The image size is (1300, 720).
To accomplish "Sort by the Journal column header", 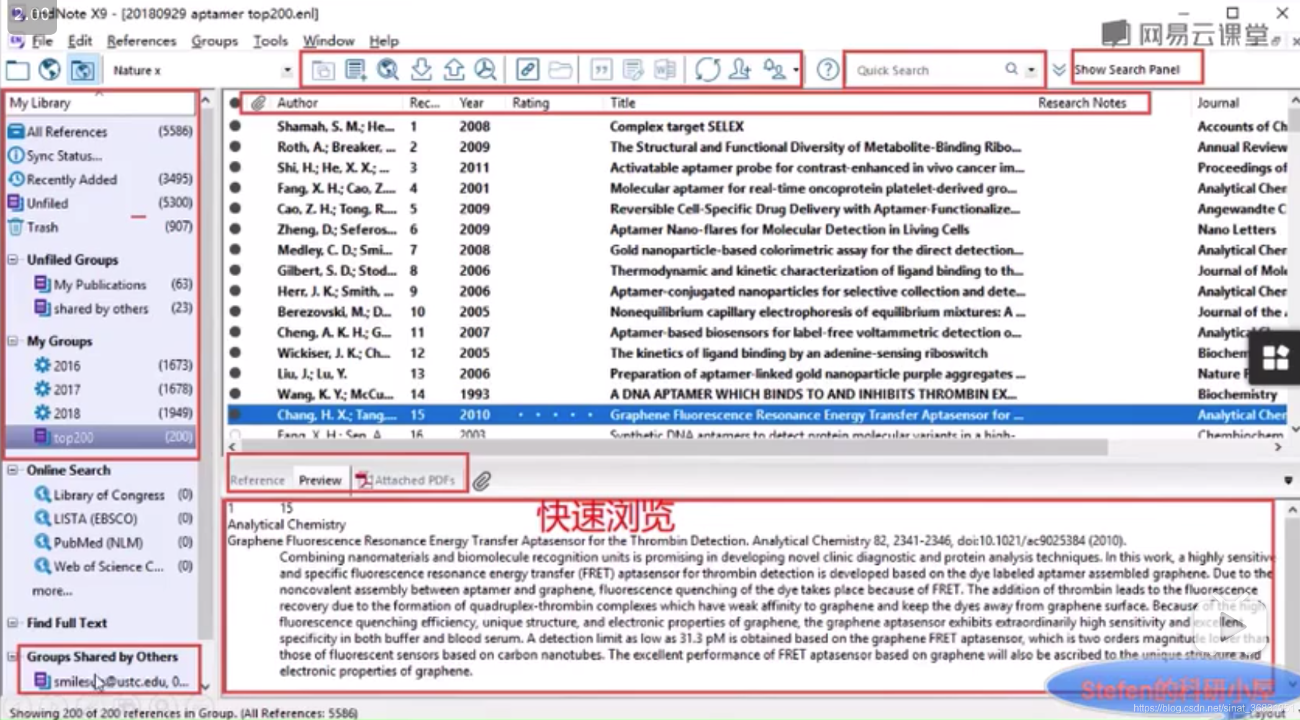I will click(1218, 103).
